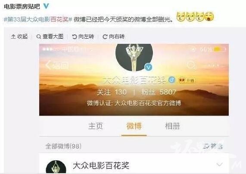Collapse the image with 收起

(x=19, y=37)
